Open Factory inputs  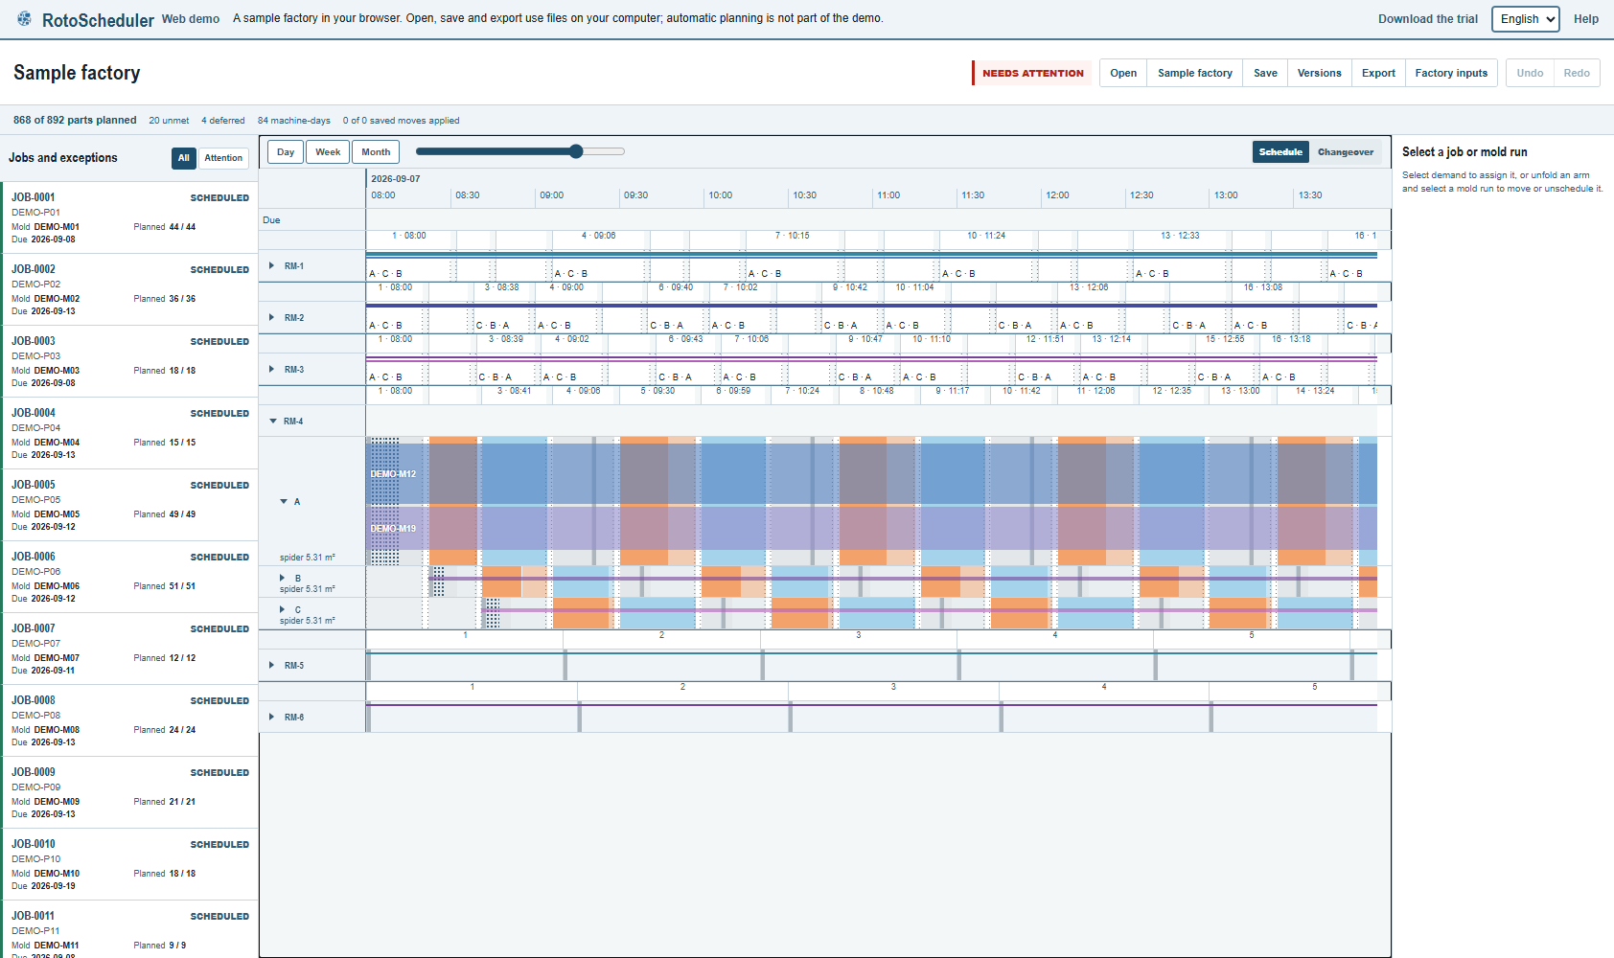[1451, 73]
